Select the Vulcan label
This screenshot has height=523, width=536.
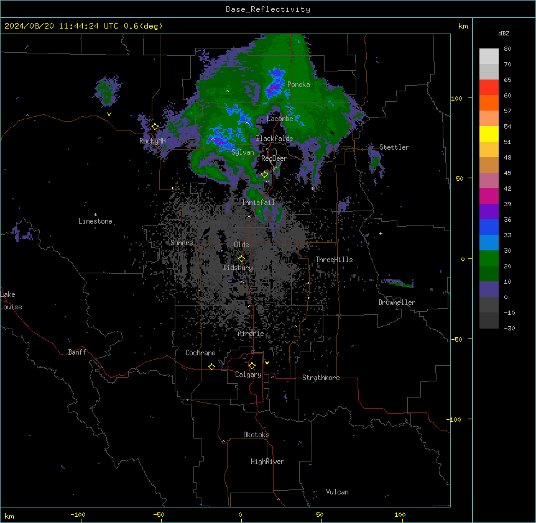coord(337,492)
